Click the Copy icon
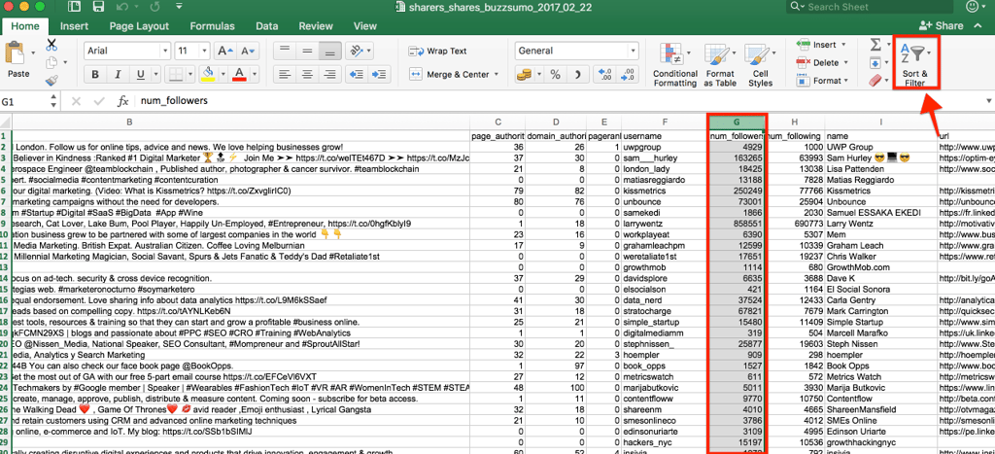Screen dimensions: 995x454 (51, 63)
